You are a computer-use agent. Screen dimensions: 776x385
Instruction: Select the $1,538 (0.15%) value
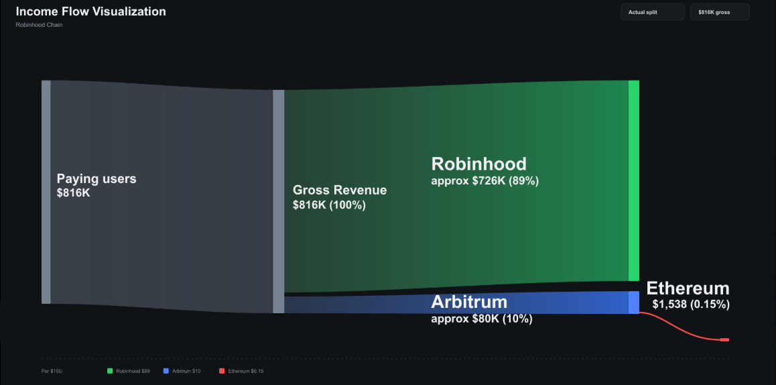tap(691, 305)
